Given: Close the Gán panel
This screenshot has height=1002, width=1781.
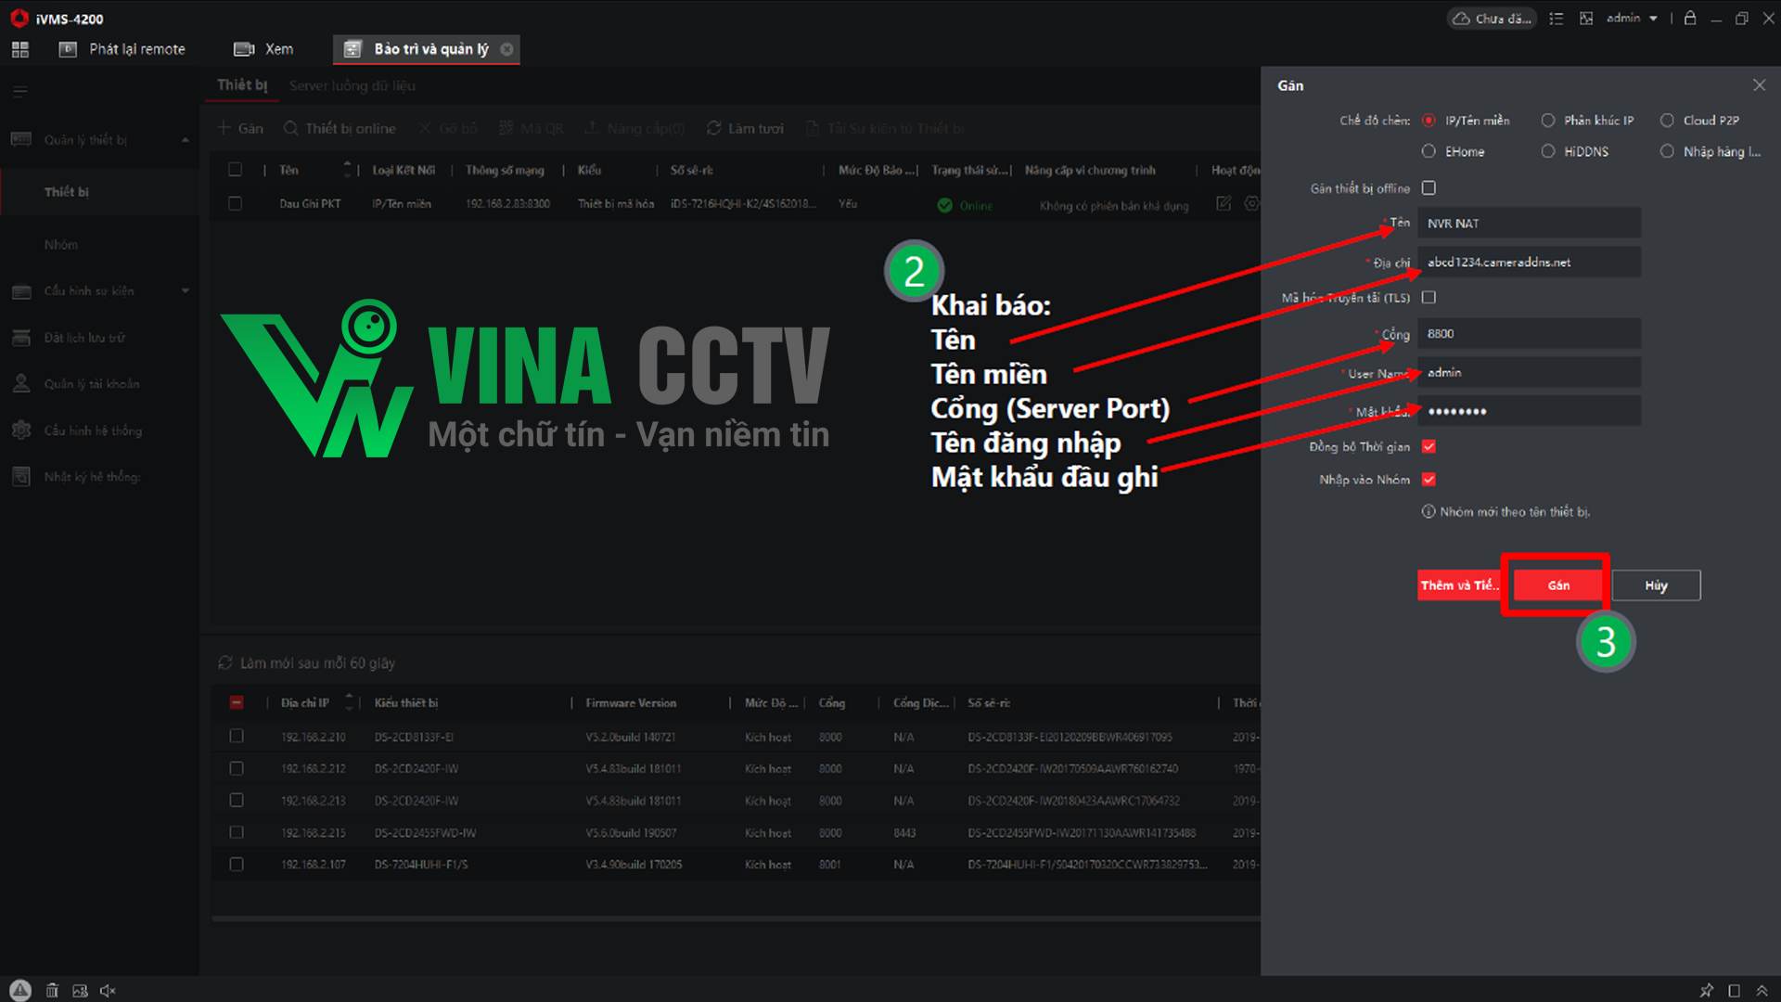Looking at the screenshot, I should click(x=1759, y=85).
